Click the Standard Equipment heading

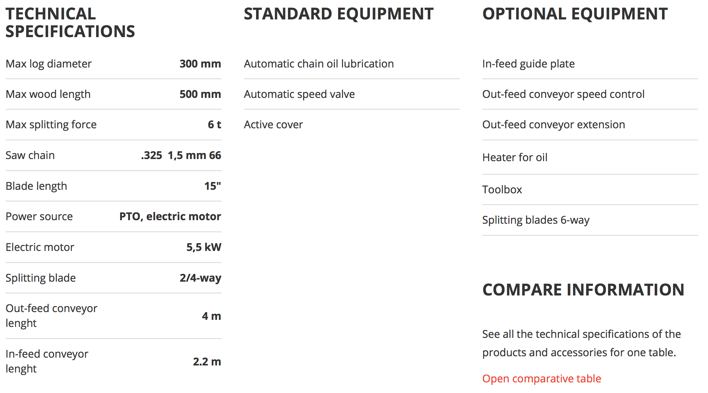click(338, 14)
